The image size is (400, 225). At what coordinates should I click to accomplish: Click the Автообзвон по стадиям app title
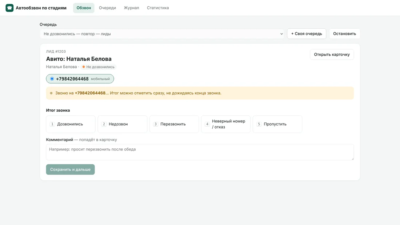point(41,8)
